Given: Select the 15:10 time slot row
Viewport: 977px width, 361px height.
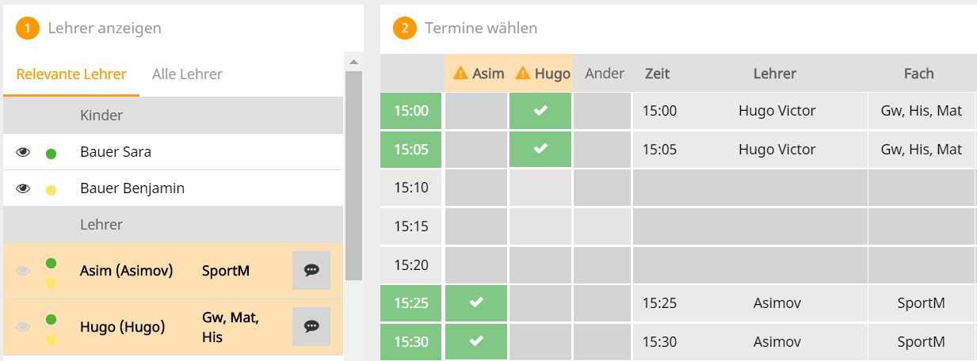Looking at the screenshot, I should coord(410,188).
